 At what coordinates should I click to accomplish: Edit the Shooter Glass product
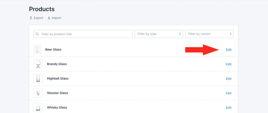[229, 93]
